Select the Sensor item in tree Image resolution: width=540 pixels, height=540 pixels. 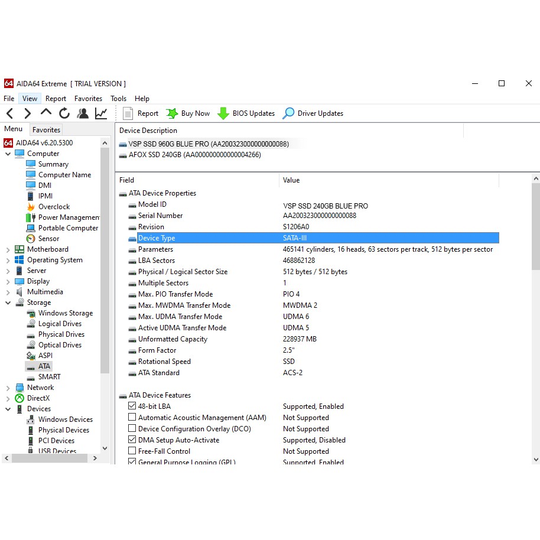click(48, 239)
